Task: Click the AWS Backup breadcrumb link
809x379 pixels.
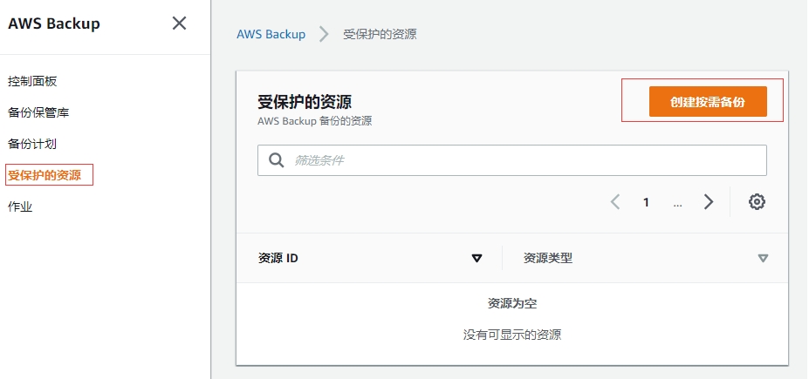Action: 271,34
